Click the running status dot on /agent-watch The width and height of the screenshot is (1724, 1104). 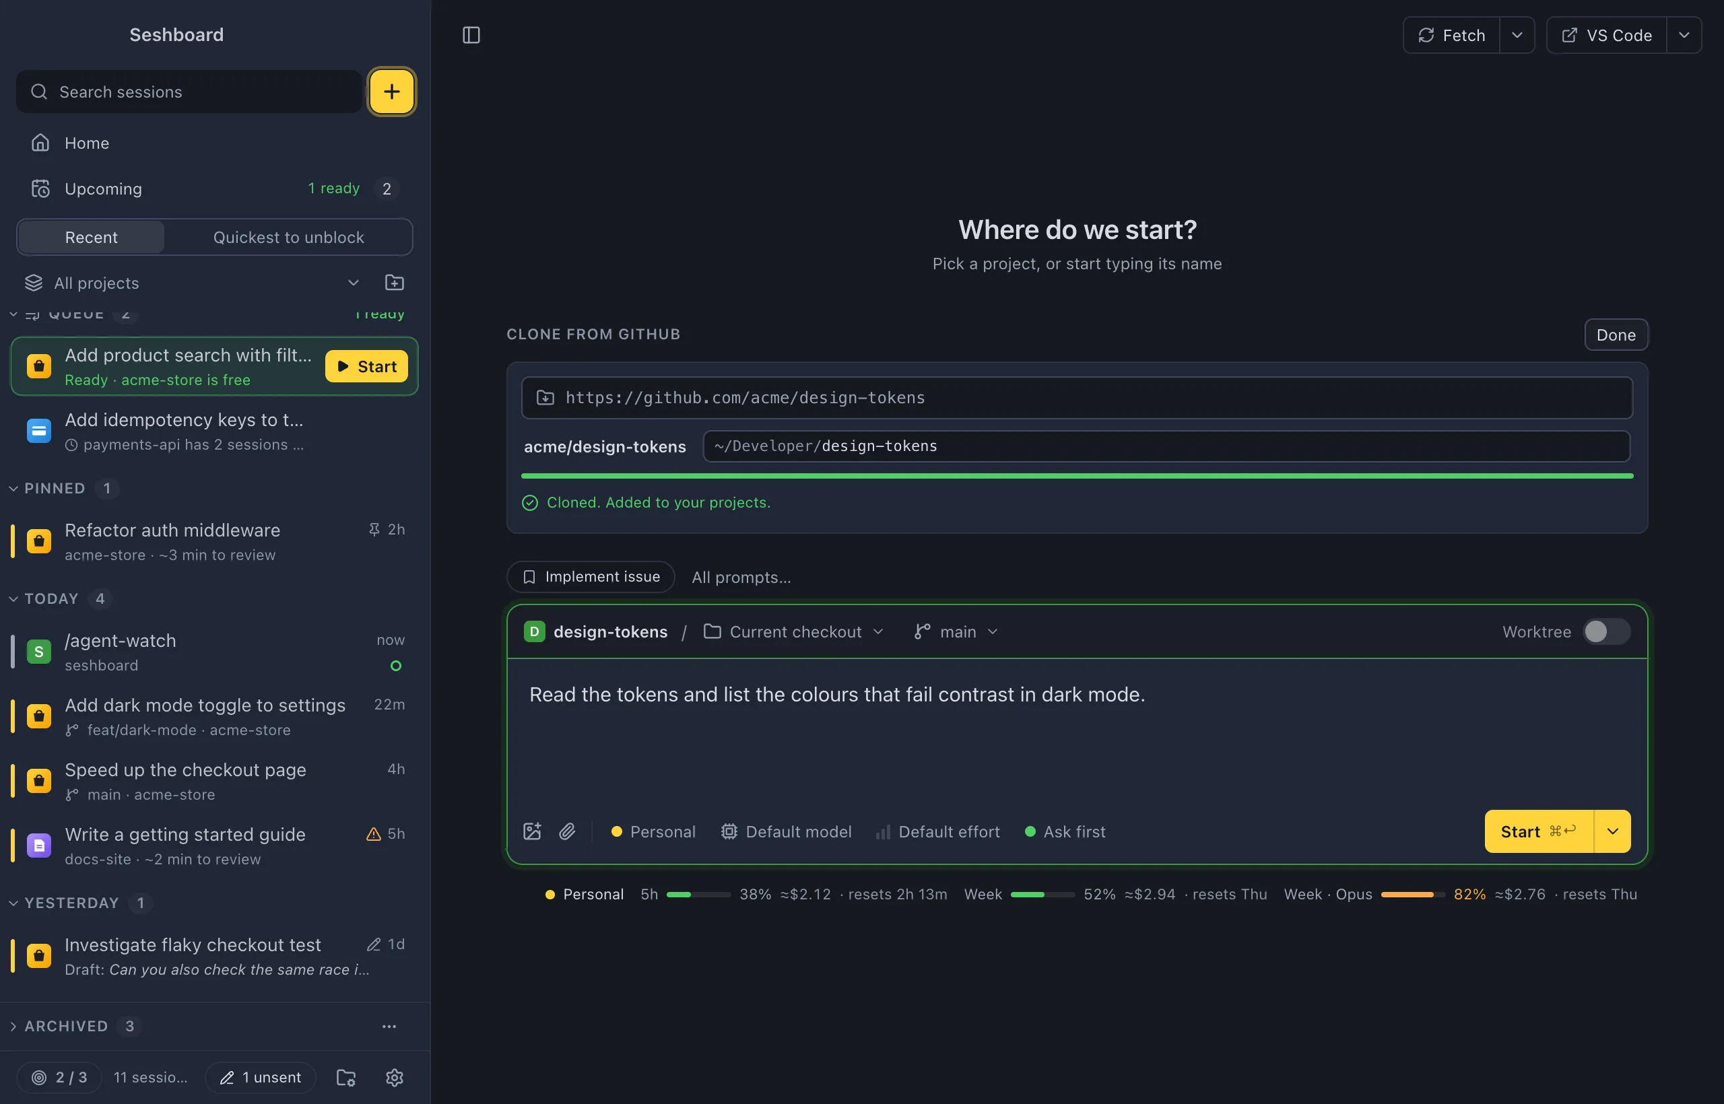click(x=395, y=666)
